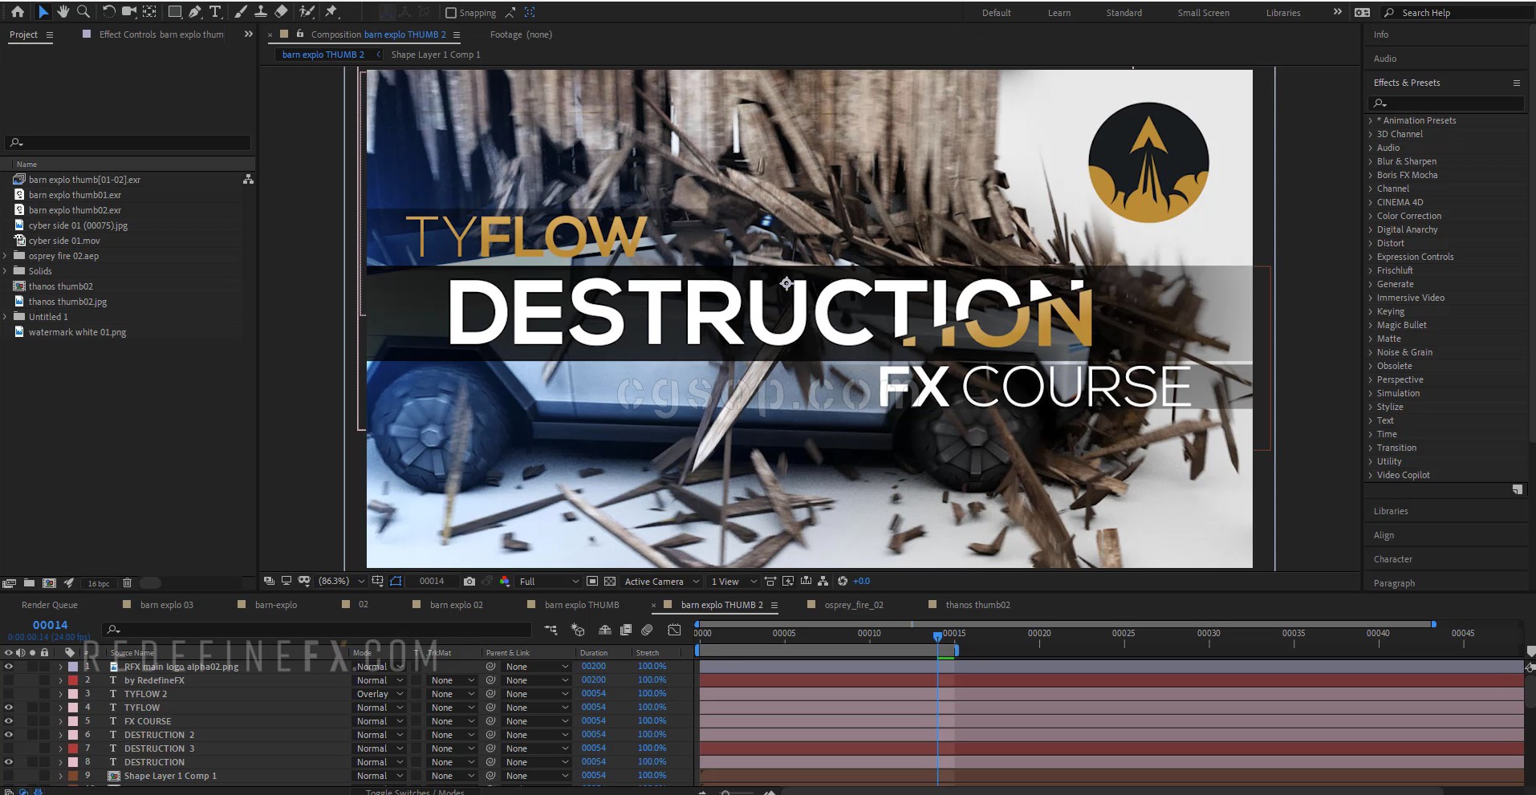Open grid and guide options in viewer
The image size is (1536, 795).
point(377,582)
